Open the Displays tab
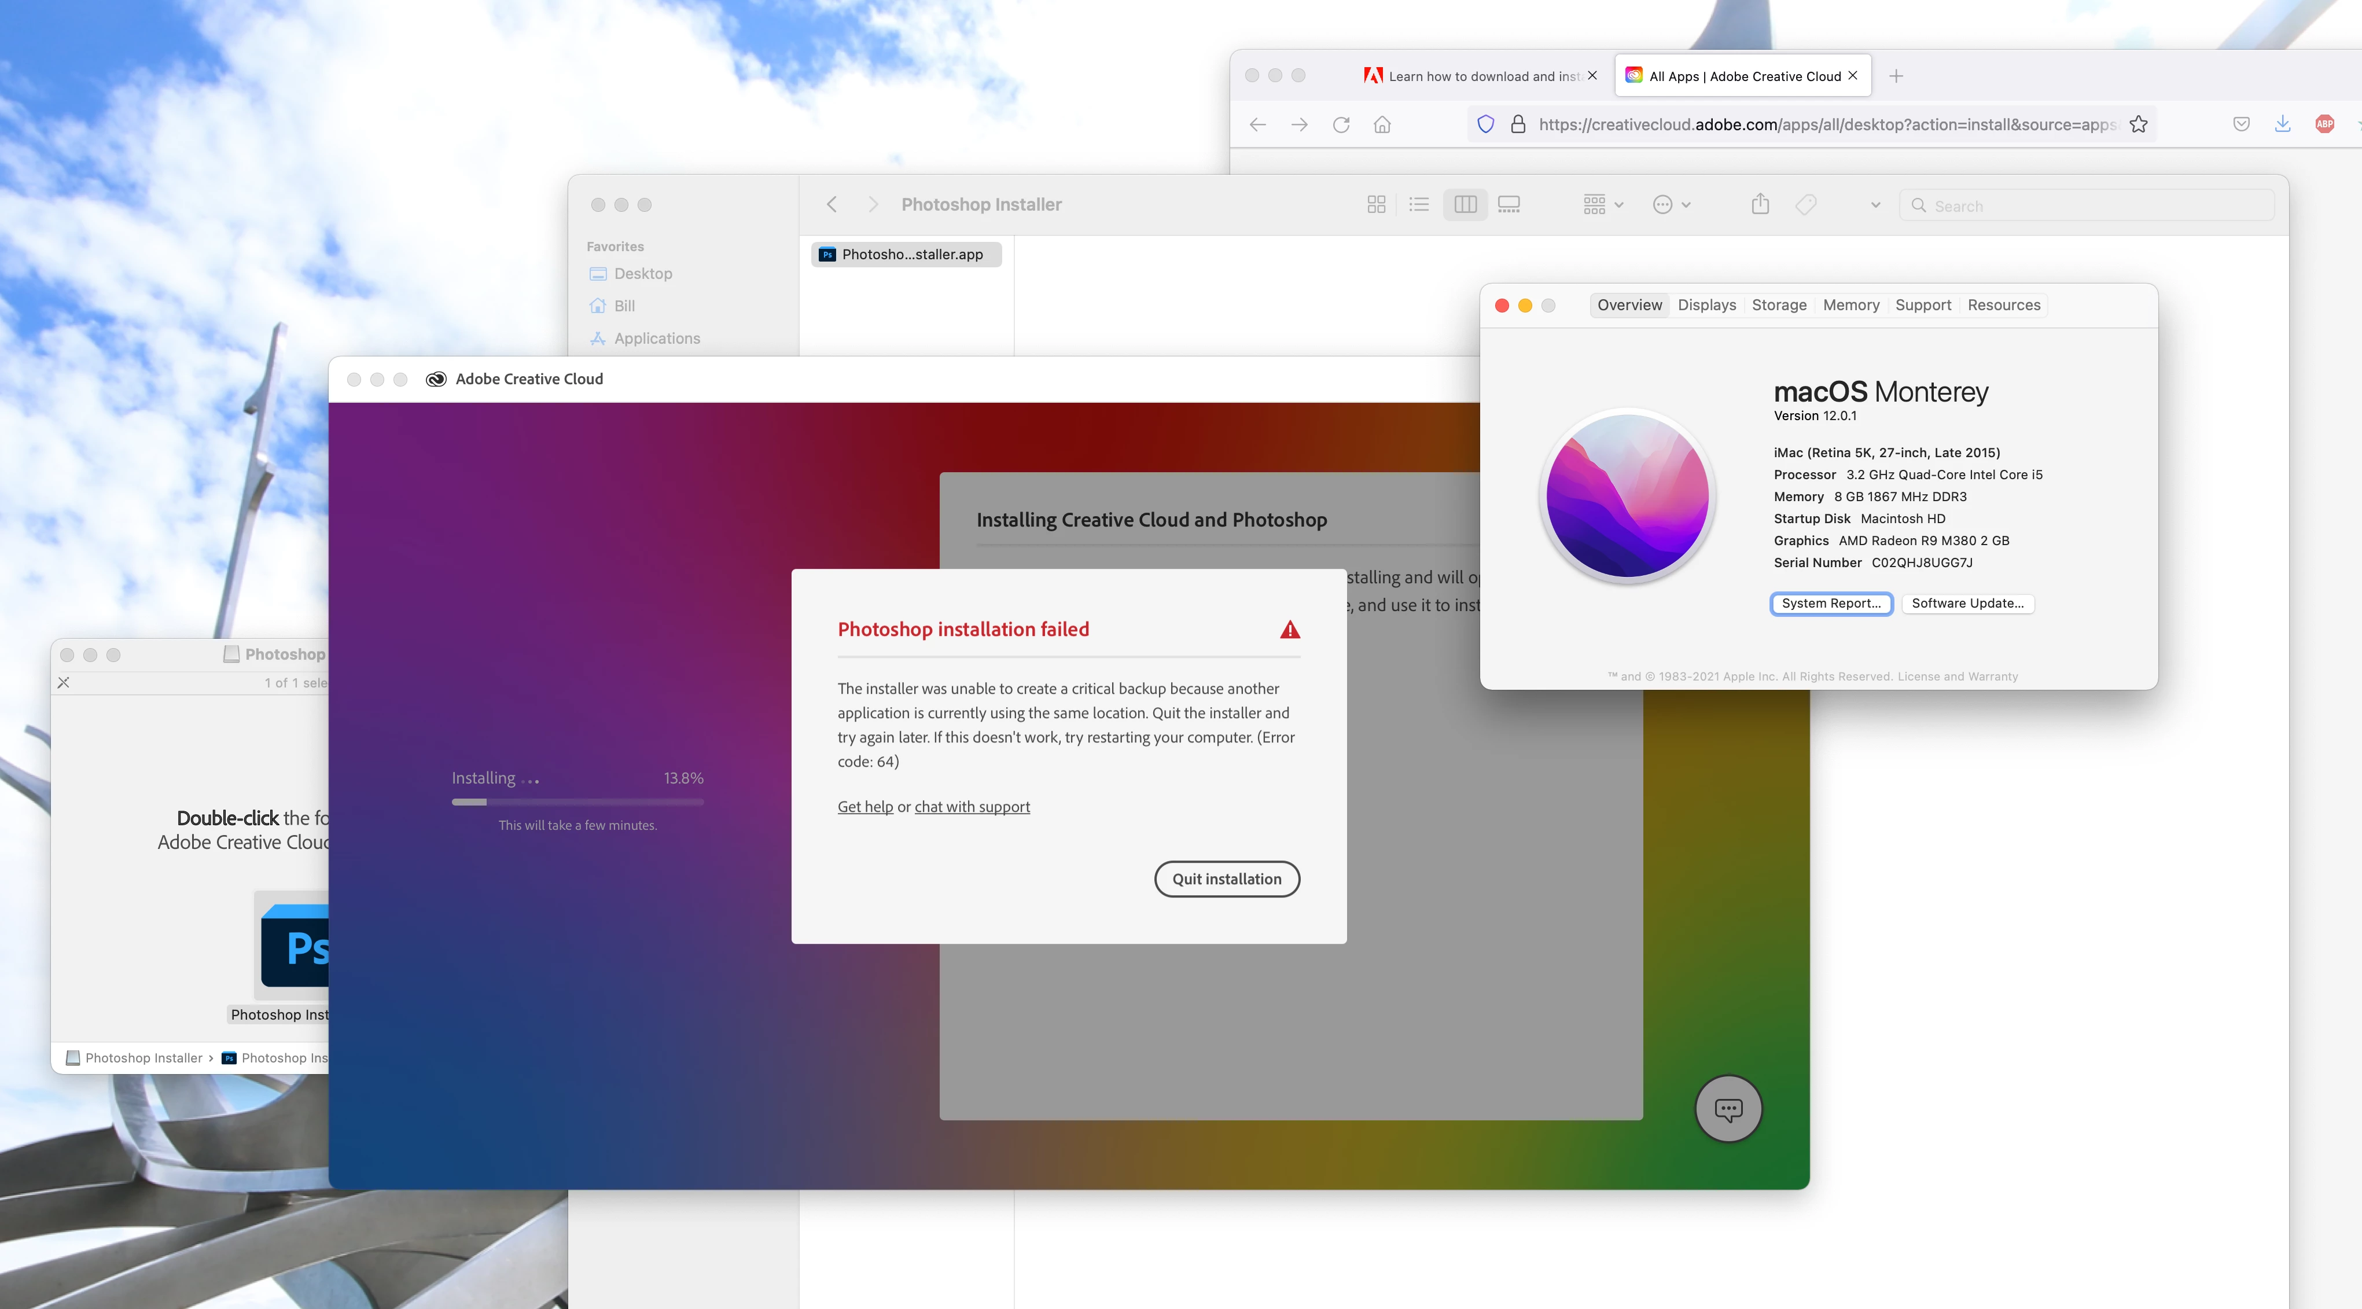This screenshot has width=2362, height=1309. (1706, 304)
